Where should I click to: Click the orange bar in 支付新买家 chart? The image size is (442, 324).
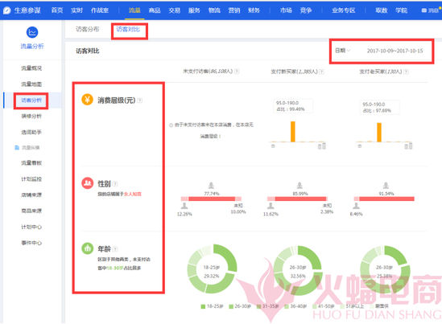(293, 132)
